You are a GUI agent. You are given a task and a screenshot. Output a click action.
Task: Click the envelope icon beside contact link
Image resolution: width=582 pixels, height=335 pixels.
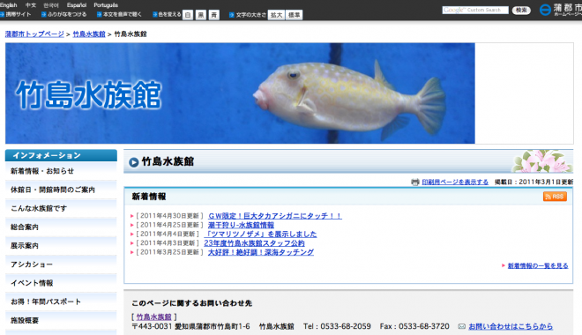coord(462,326)
